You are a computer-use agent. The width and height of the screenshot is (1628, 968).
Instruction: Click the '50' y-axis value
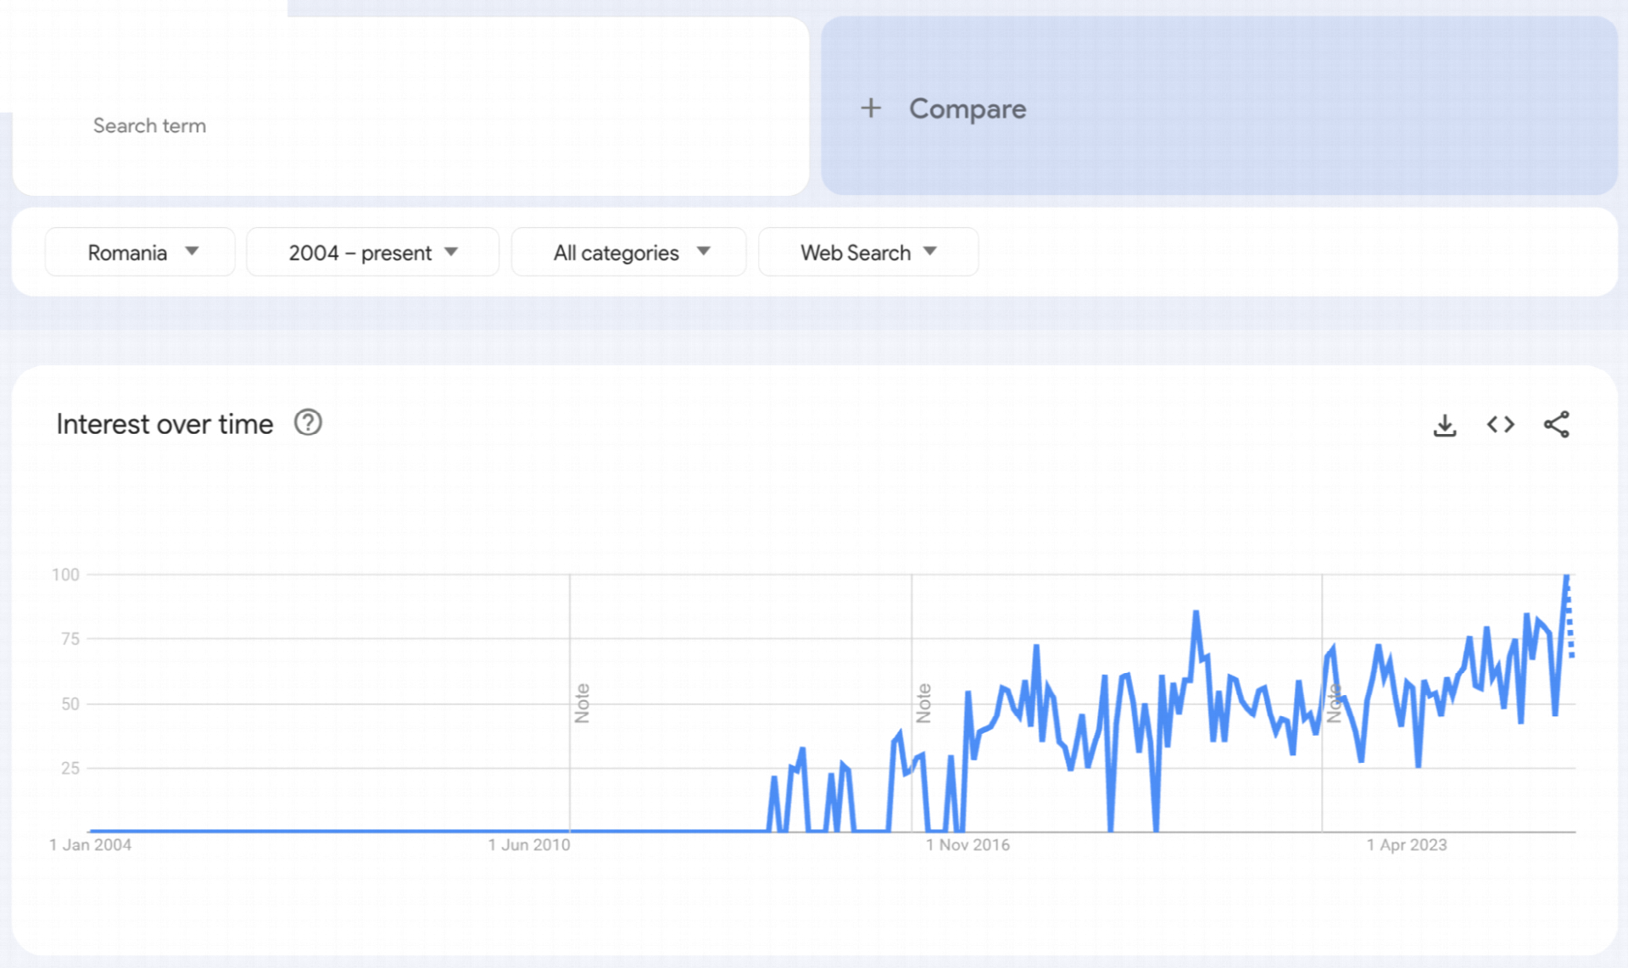click(70, 704)
